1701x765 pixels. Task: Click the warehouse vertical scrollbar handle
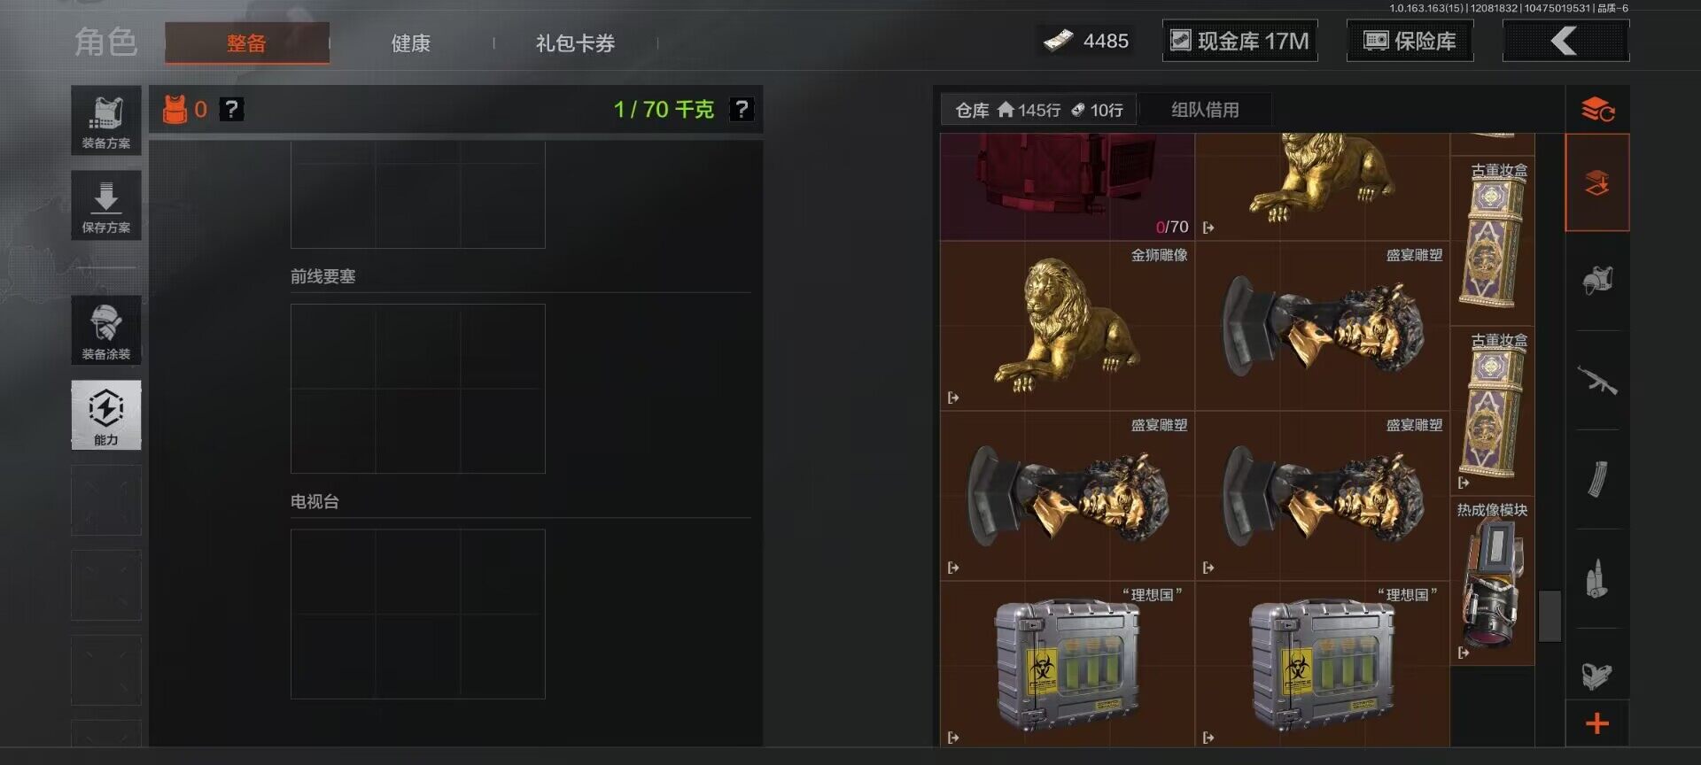tap(1550, 615)
